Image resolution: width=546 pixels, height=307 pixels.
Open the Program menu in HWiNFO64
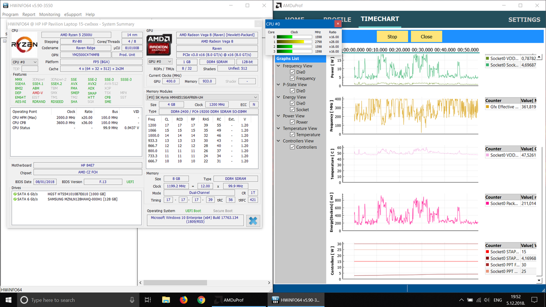click(10, 14)
